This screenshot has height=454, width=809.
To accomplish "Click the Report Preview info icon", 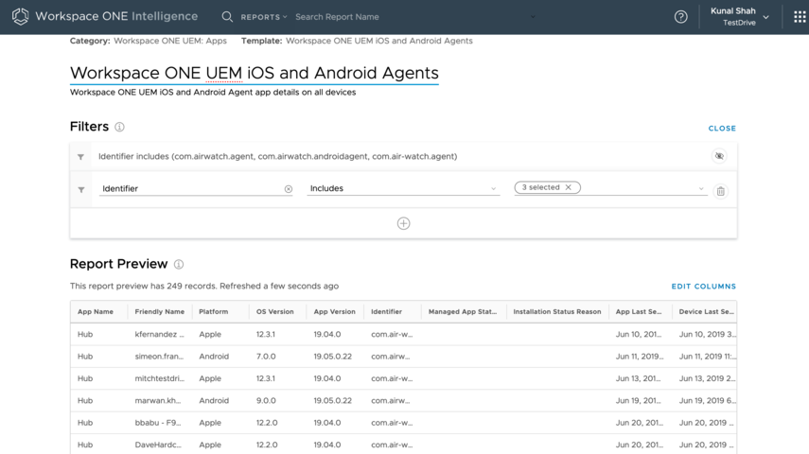I will [179, 265].
